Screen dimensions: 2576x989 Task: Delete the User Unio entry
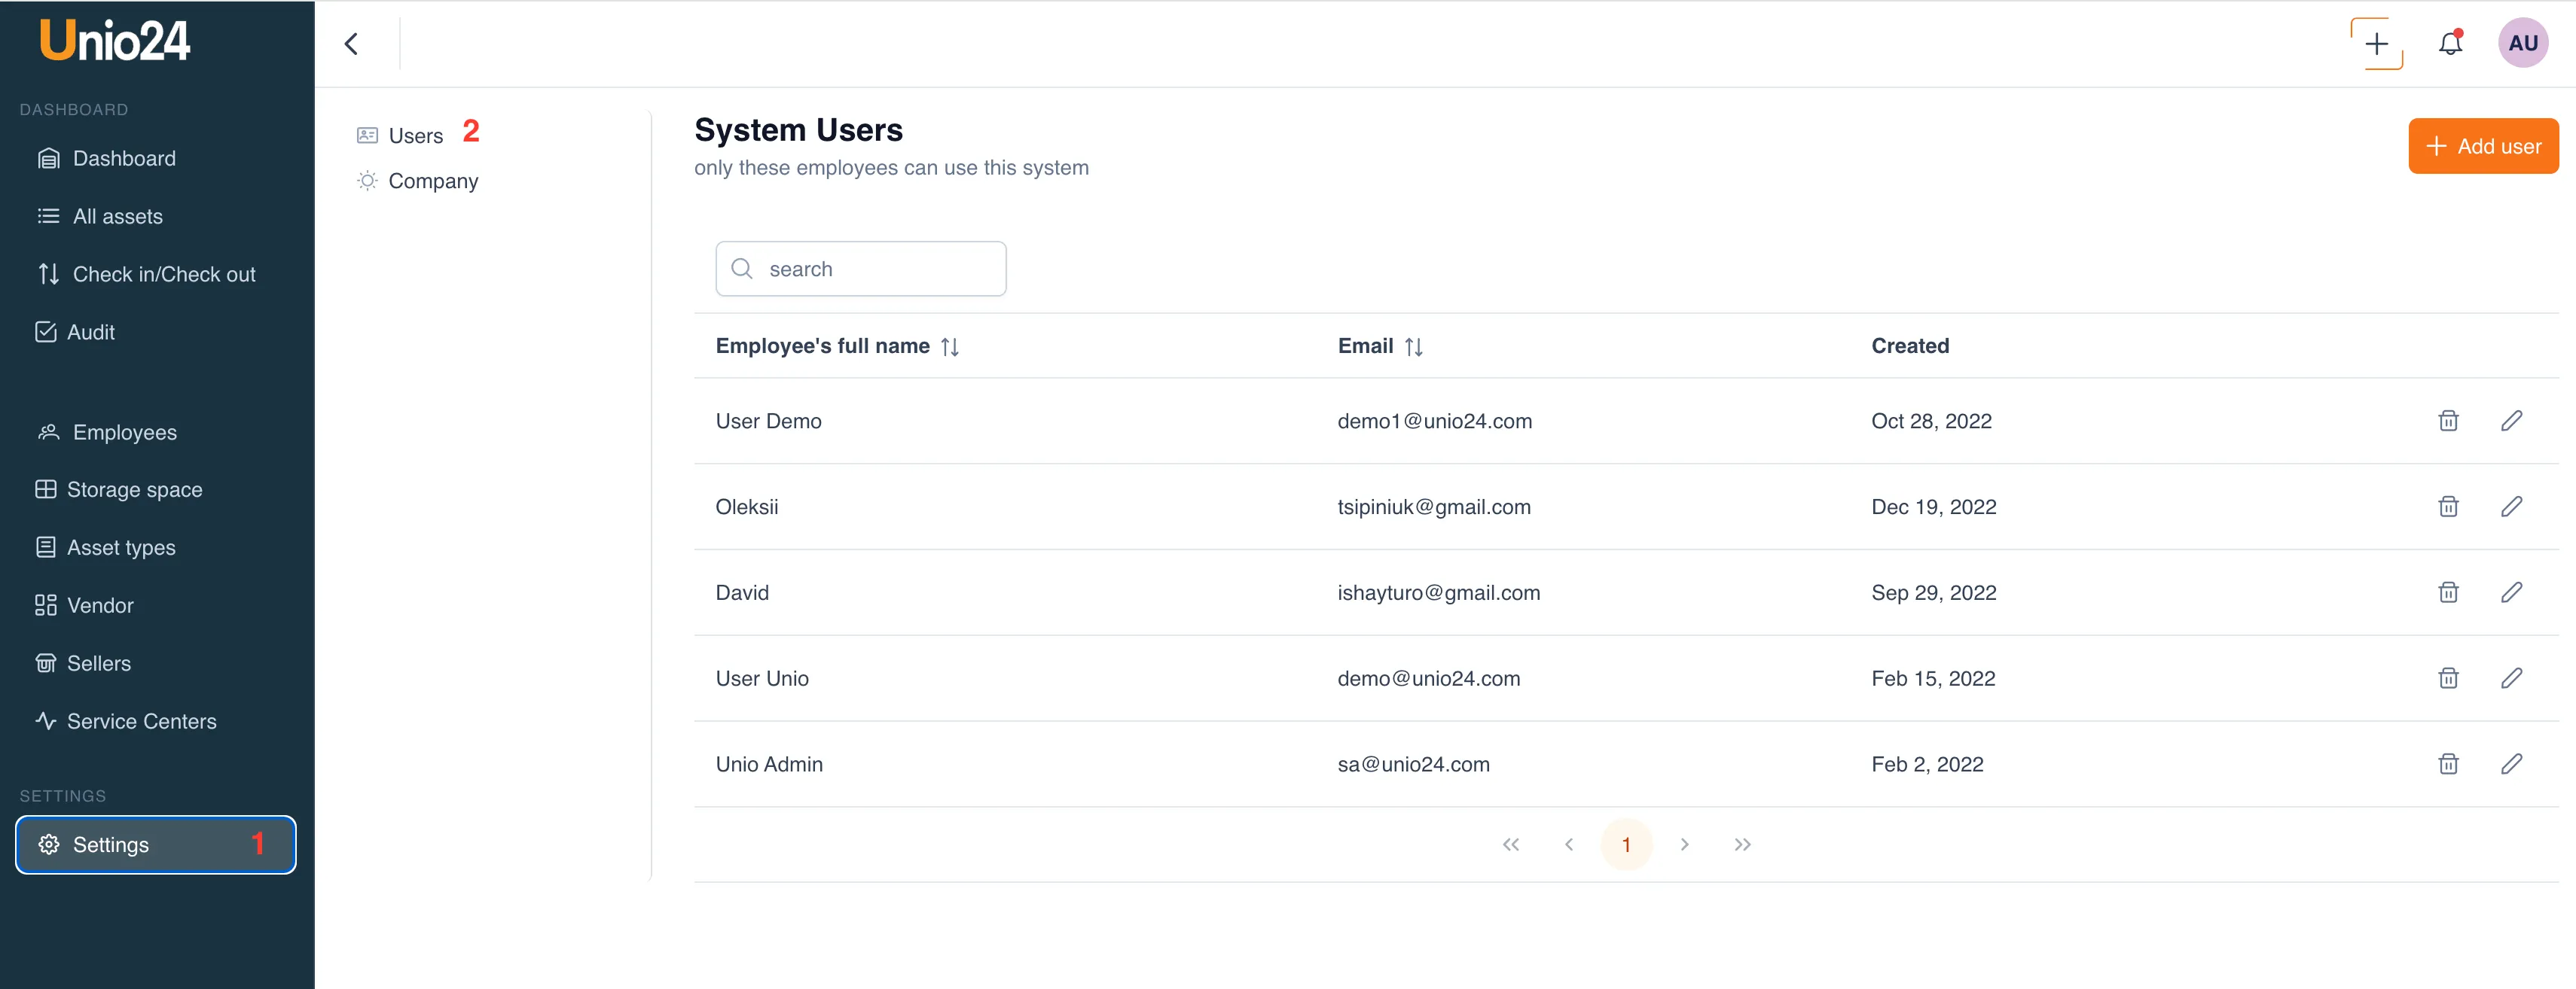(x=2447, y=678)
